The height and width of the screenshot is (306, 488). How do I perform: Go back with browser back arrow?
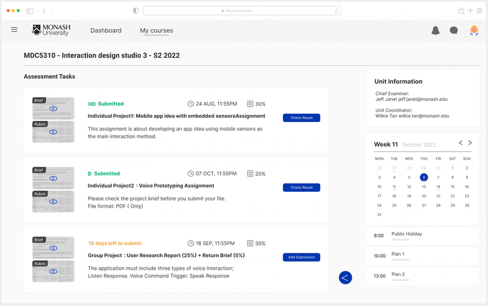tap(44, 11)
